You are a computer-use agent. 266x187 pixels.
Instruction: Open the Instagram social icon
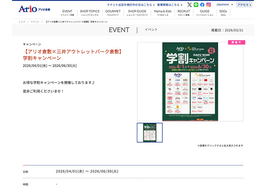(208, 5)
